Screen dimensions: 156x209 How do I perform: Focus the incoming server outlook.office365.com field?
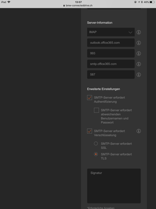pos(111,43)
